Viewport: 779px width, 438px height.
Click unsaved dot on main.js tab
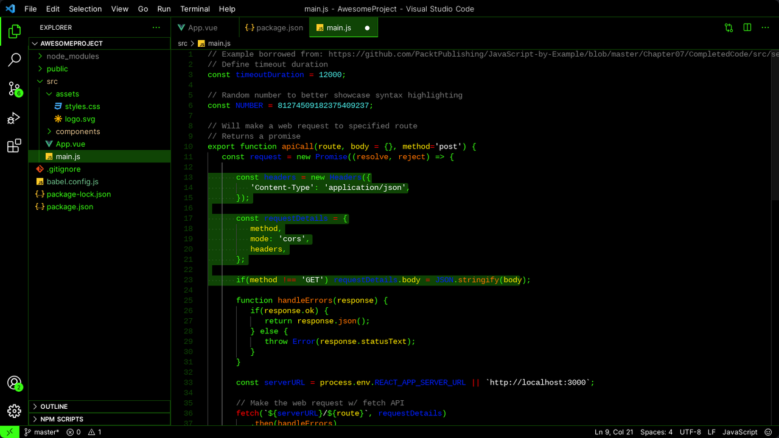click(x=367, y=28)
